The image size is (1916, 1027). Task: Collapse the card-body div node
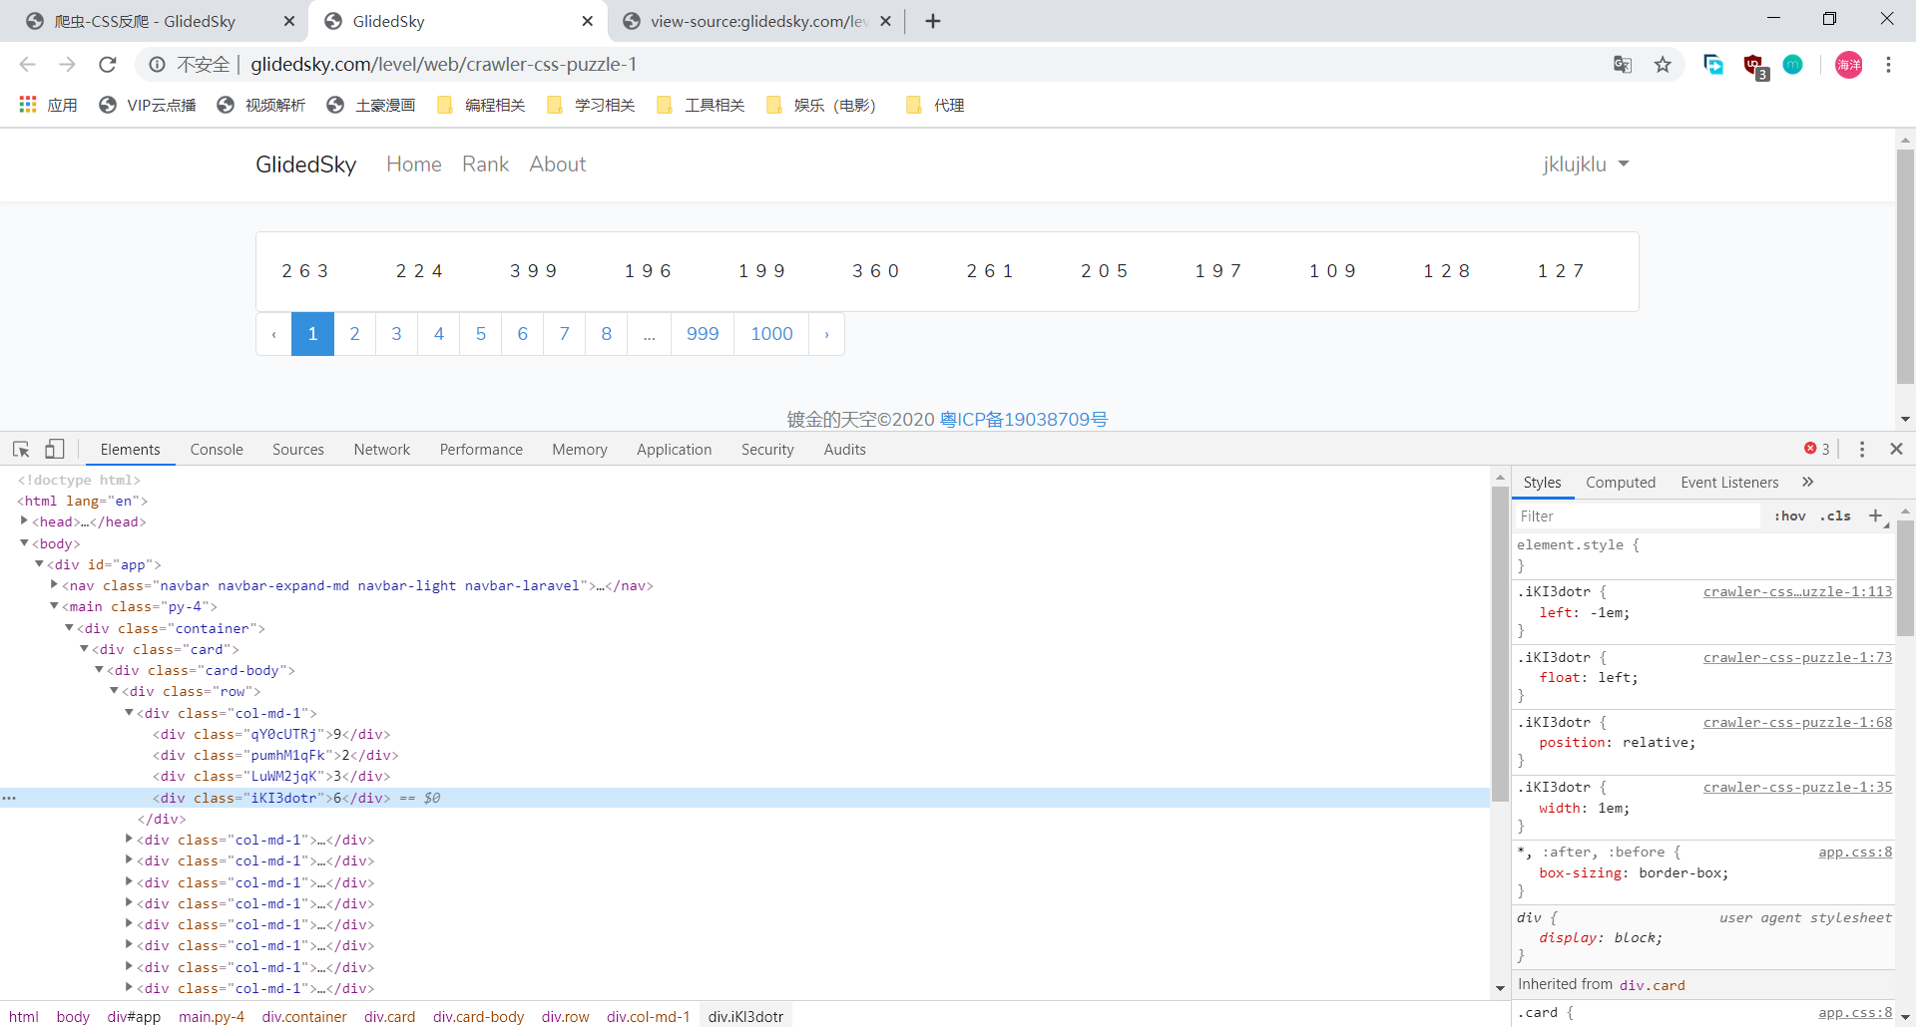(99, 669)
